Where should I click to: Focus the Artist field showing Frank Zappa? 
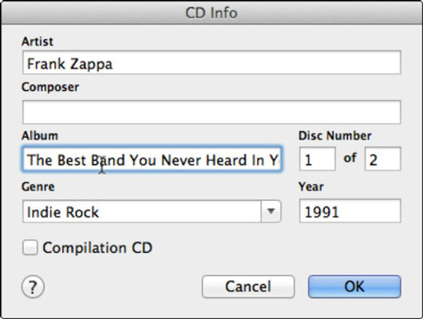(x=211, y=62)
